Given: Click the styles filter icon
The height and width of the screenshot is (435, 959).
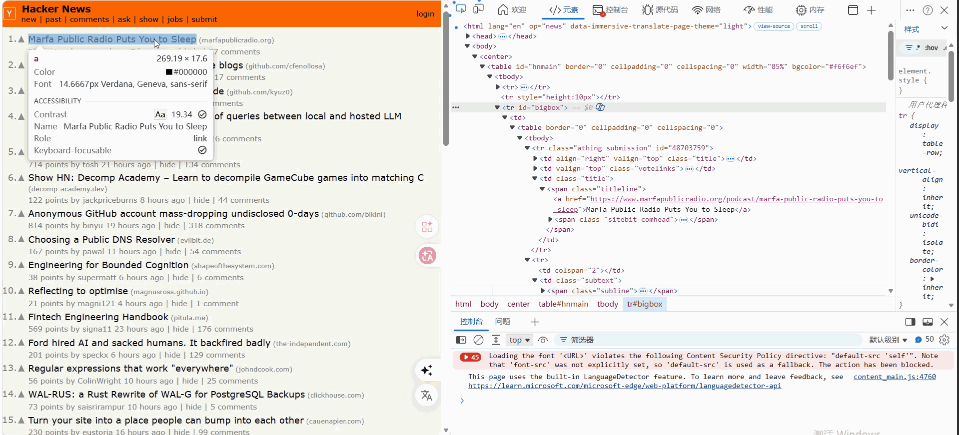Looking at the screenshot, I should 909,47.
